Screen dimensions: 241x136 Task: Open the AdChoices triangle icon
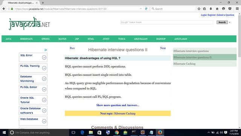[46, 50]
